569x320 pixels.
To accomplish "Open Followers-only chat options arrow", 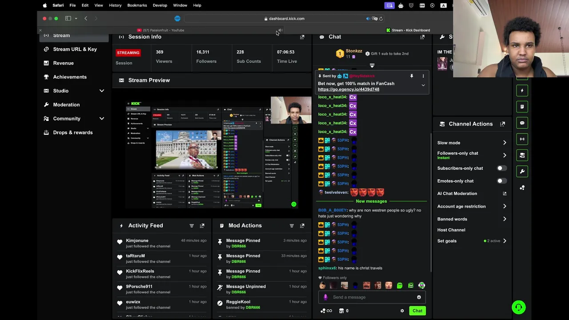I will [505, 156].
